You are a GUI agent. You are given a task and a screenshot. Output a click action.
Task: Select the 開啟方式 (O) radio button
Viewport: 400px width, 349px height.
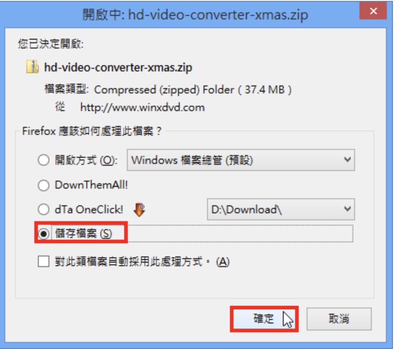click(43, 160)
